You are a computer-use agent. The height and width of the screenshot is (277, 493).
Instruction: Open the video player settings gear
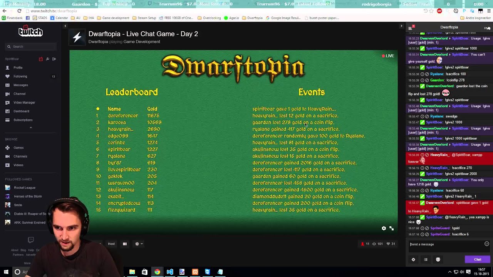(384, 228)
